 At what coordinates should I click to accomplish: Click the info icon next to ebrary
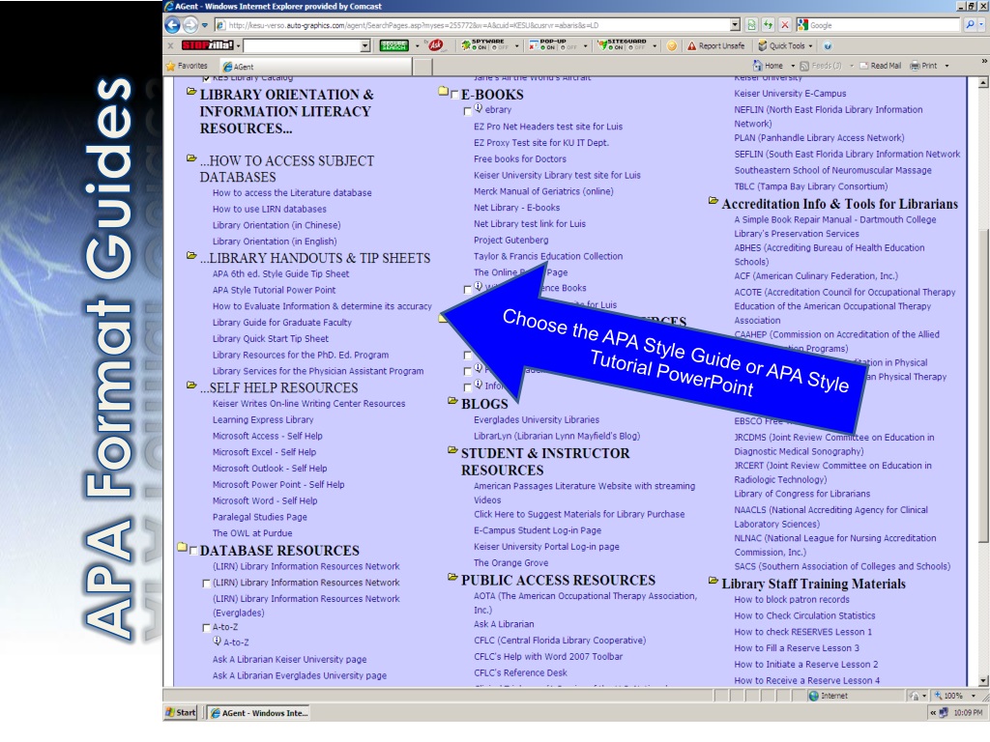(479, 108)
